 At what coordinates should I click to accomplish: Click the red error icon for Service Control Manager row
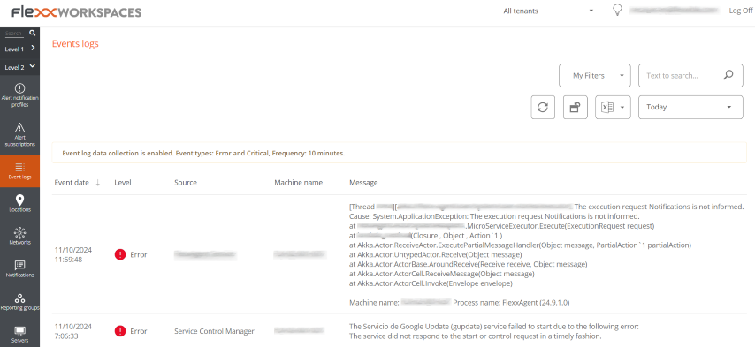(x=120, y=330)
